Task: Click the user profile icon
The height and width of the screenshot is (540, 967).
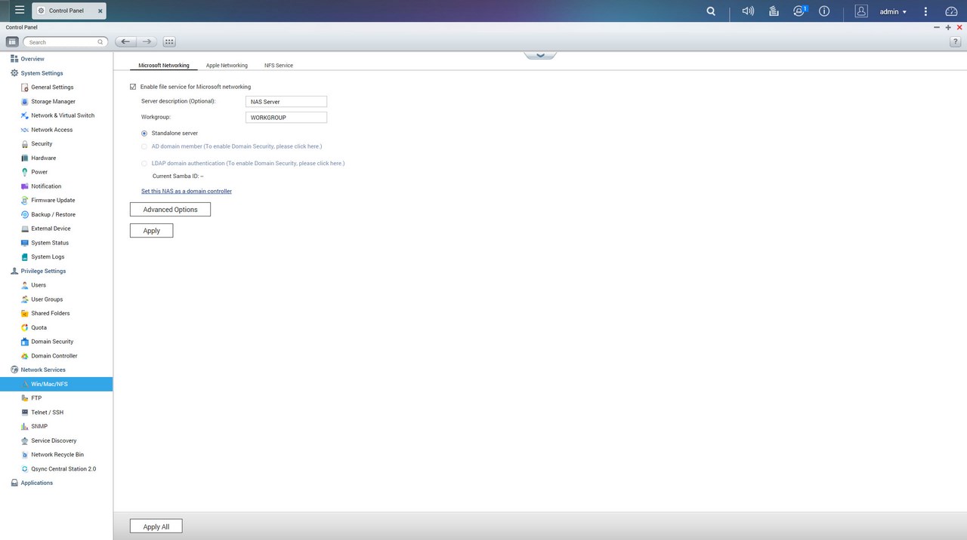Action: [861, 11]
